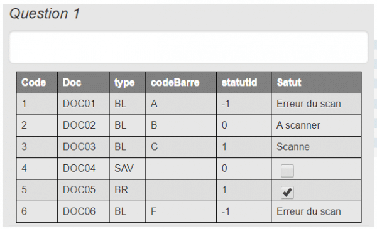Click the empty text box under Question 1
This screenshot has height=229, width=377.
[188, 47]
